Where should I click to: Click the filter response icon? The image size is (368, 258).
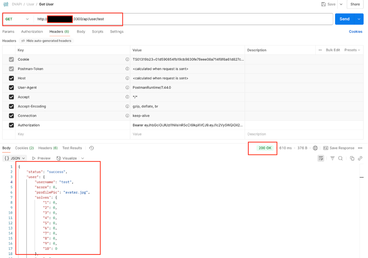point(332,158)
